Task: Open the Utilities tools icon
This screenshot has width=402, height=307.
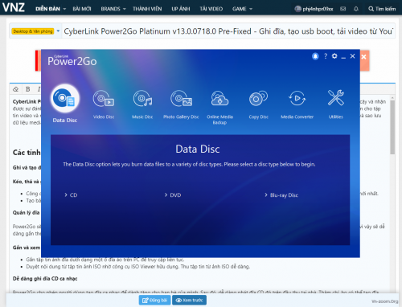Action: pos(336,98)
